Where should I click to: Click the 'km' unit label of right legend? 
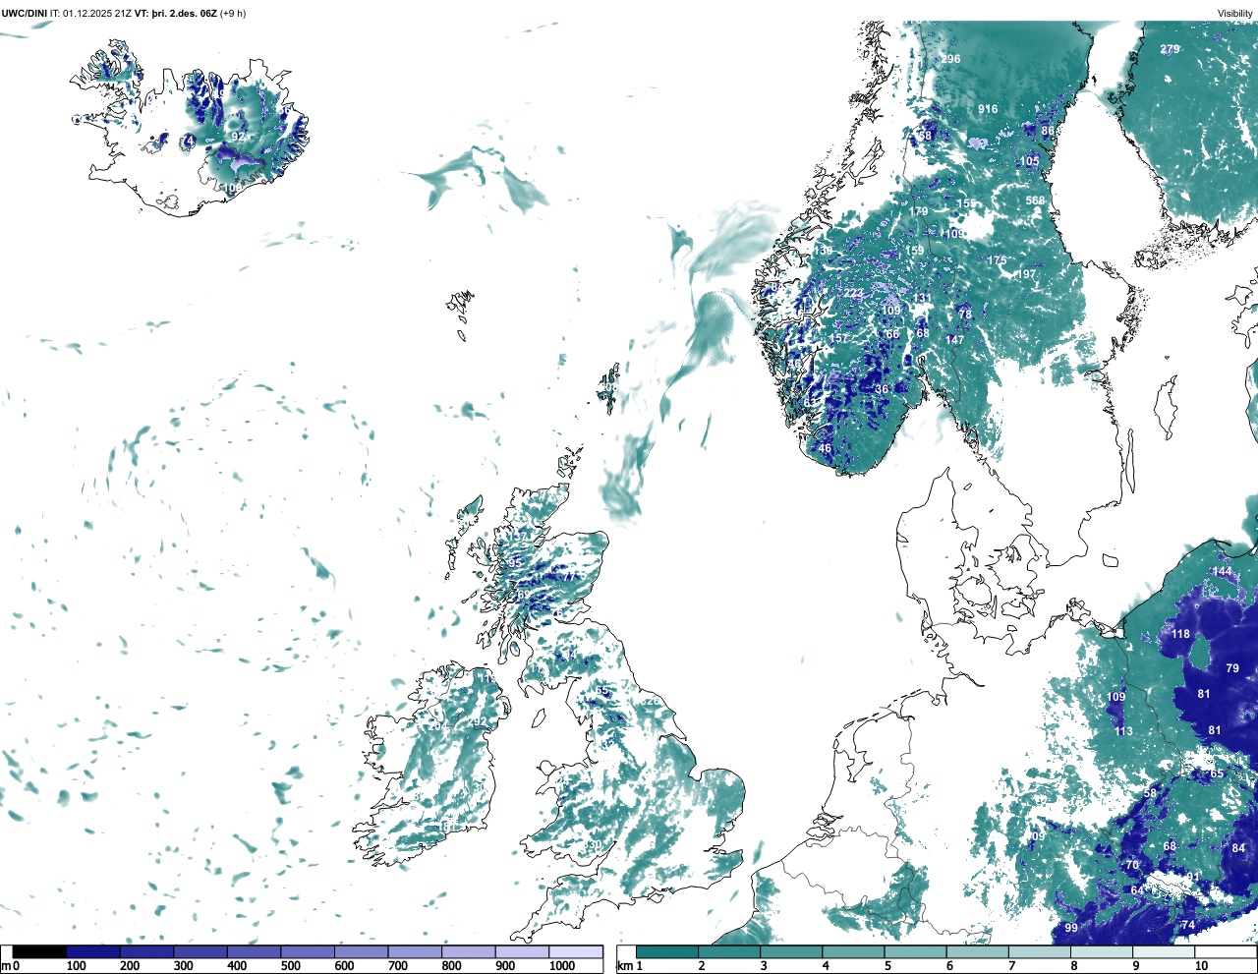624,967
